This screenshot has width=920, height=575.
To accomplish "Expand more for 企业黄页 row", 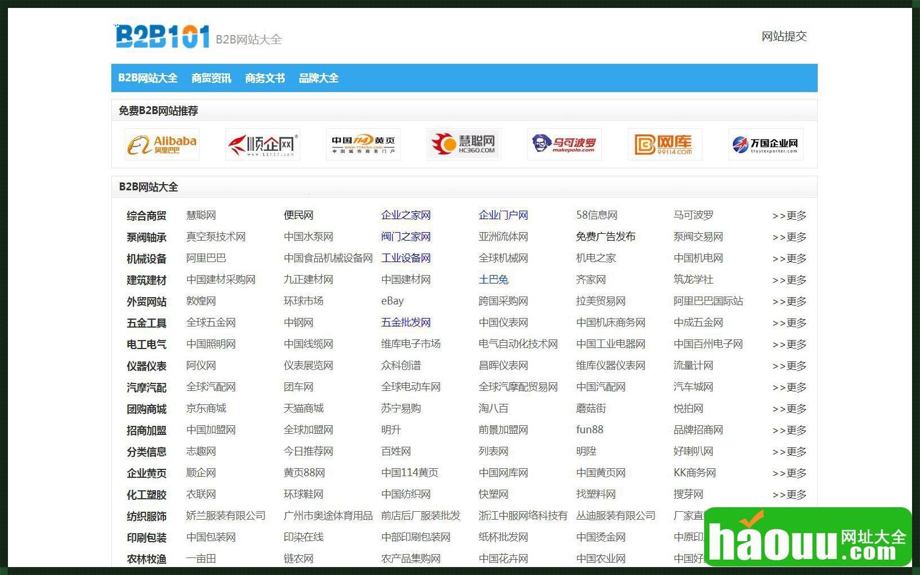I will pyautogui.click(x=789, y=473).
